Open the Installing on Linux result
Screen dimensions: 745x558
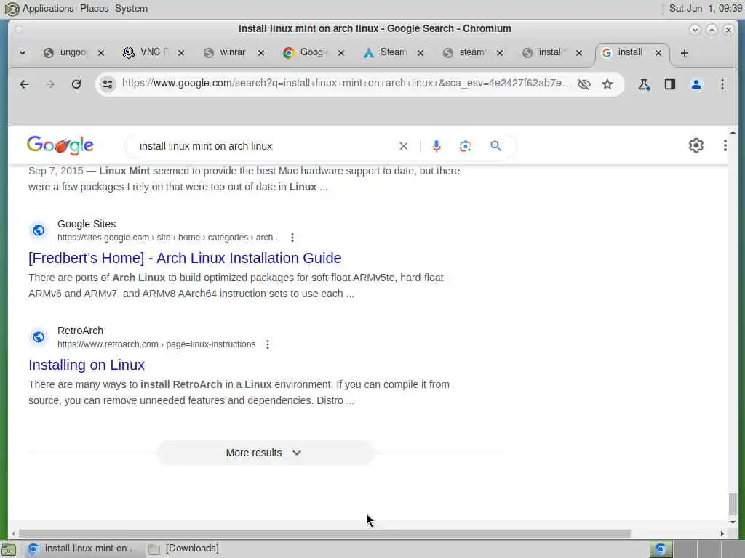[x=87, y=365]
